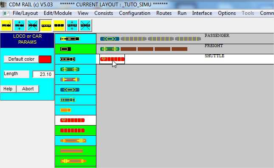
Task: Open the File/Layout menu
Action: (25, 13)
